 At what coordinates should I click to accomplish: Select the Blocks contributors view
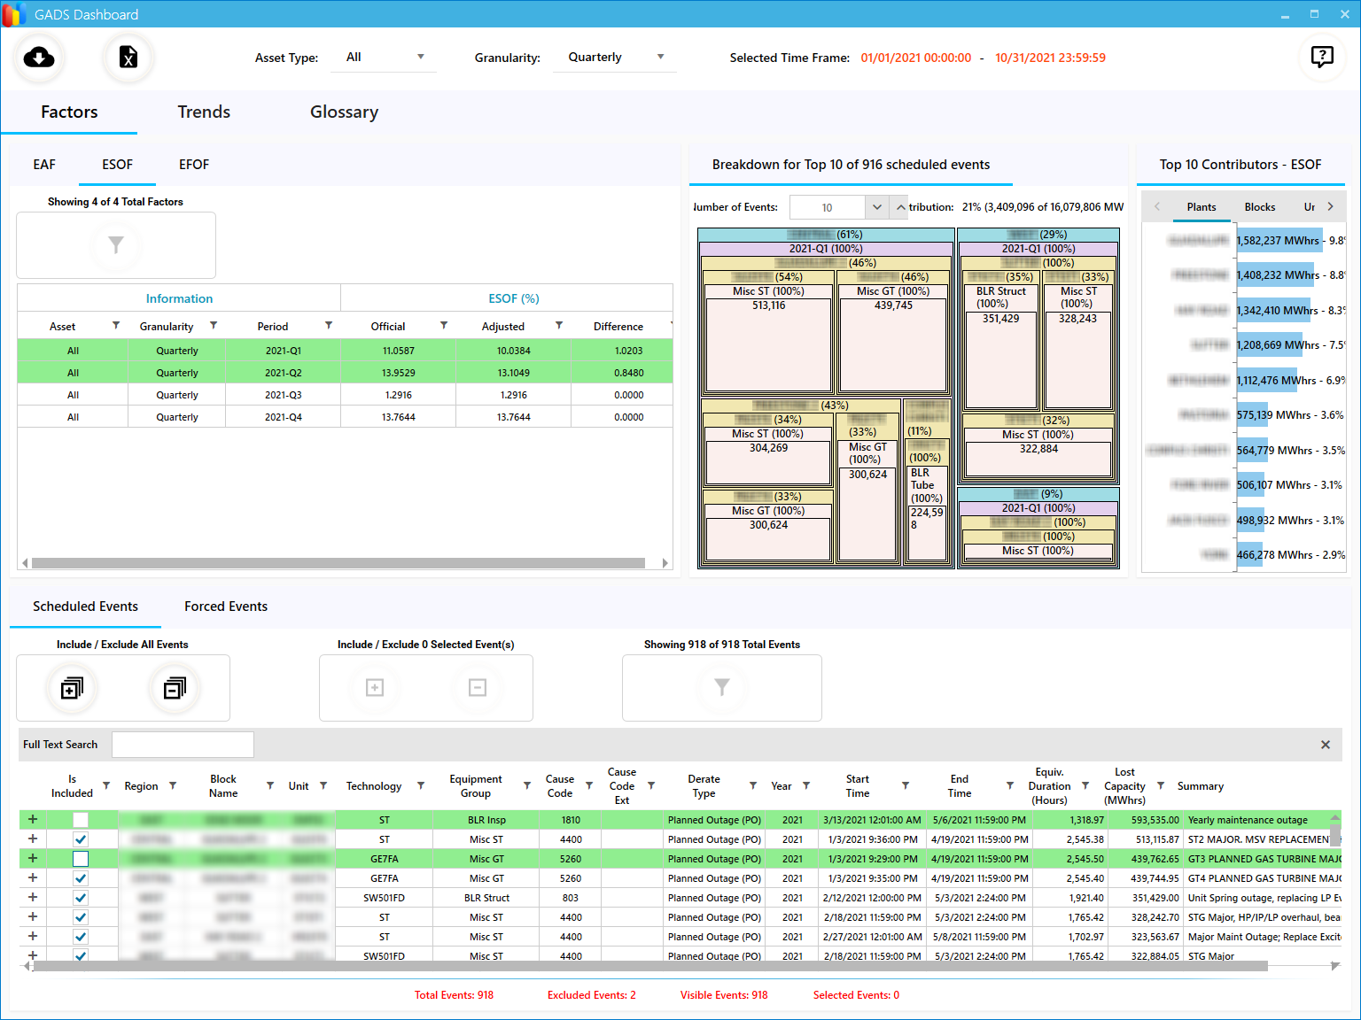[x=1259, y=207]
